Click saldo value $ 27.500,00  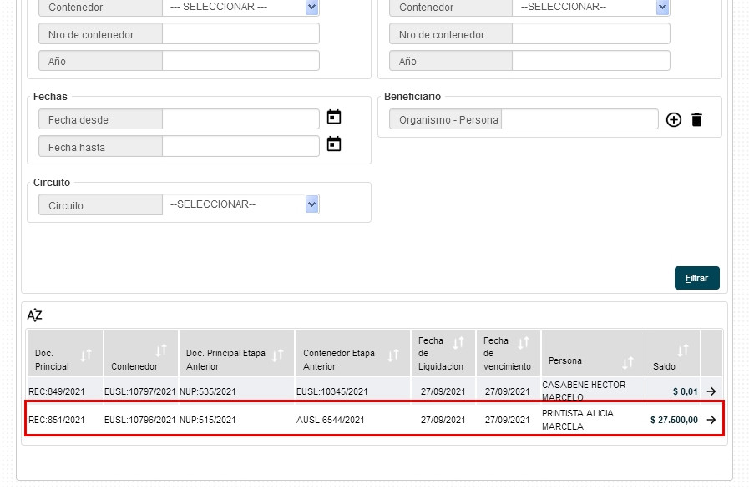click(x=674, y=420)
